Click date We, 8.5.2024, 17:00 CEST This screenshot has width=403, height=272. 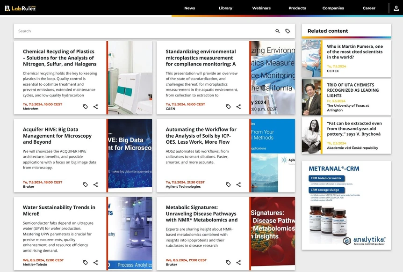(186, 260)
